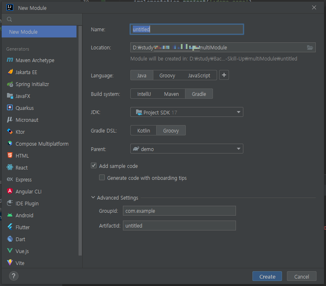This screenshot has height=286, width=326.
Task: Choose Gradle build system
Action: tap(199, 94)
